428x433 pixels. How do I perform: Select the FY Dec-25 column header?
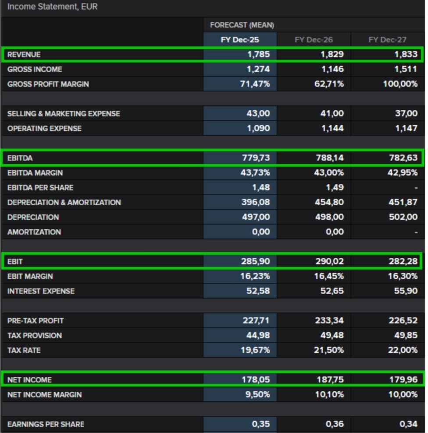tap(239, 40)
